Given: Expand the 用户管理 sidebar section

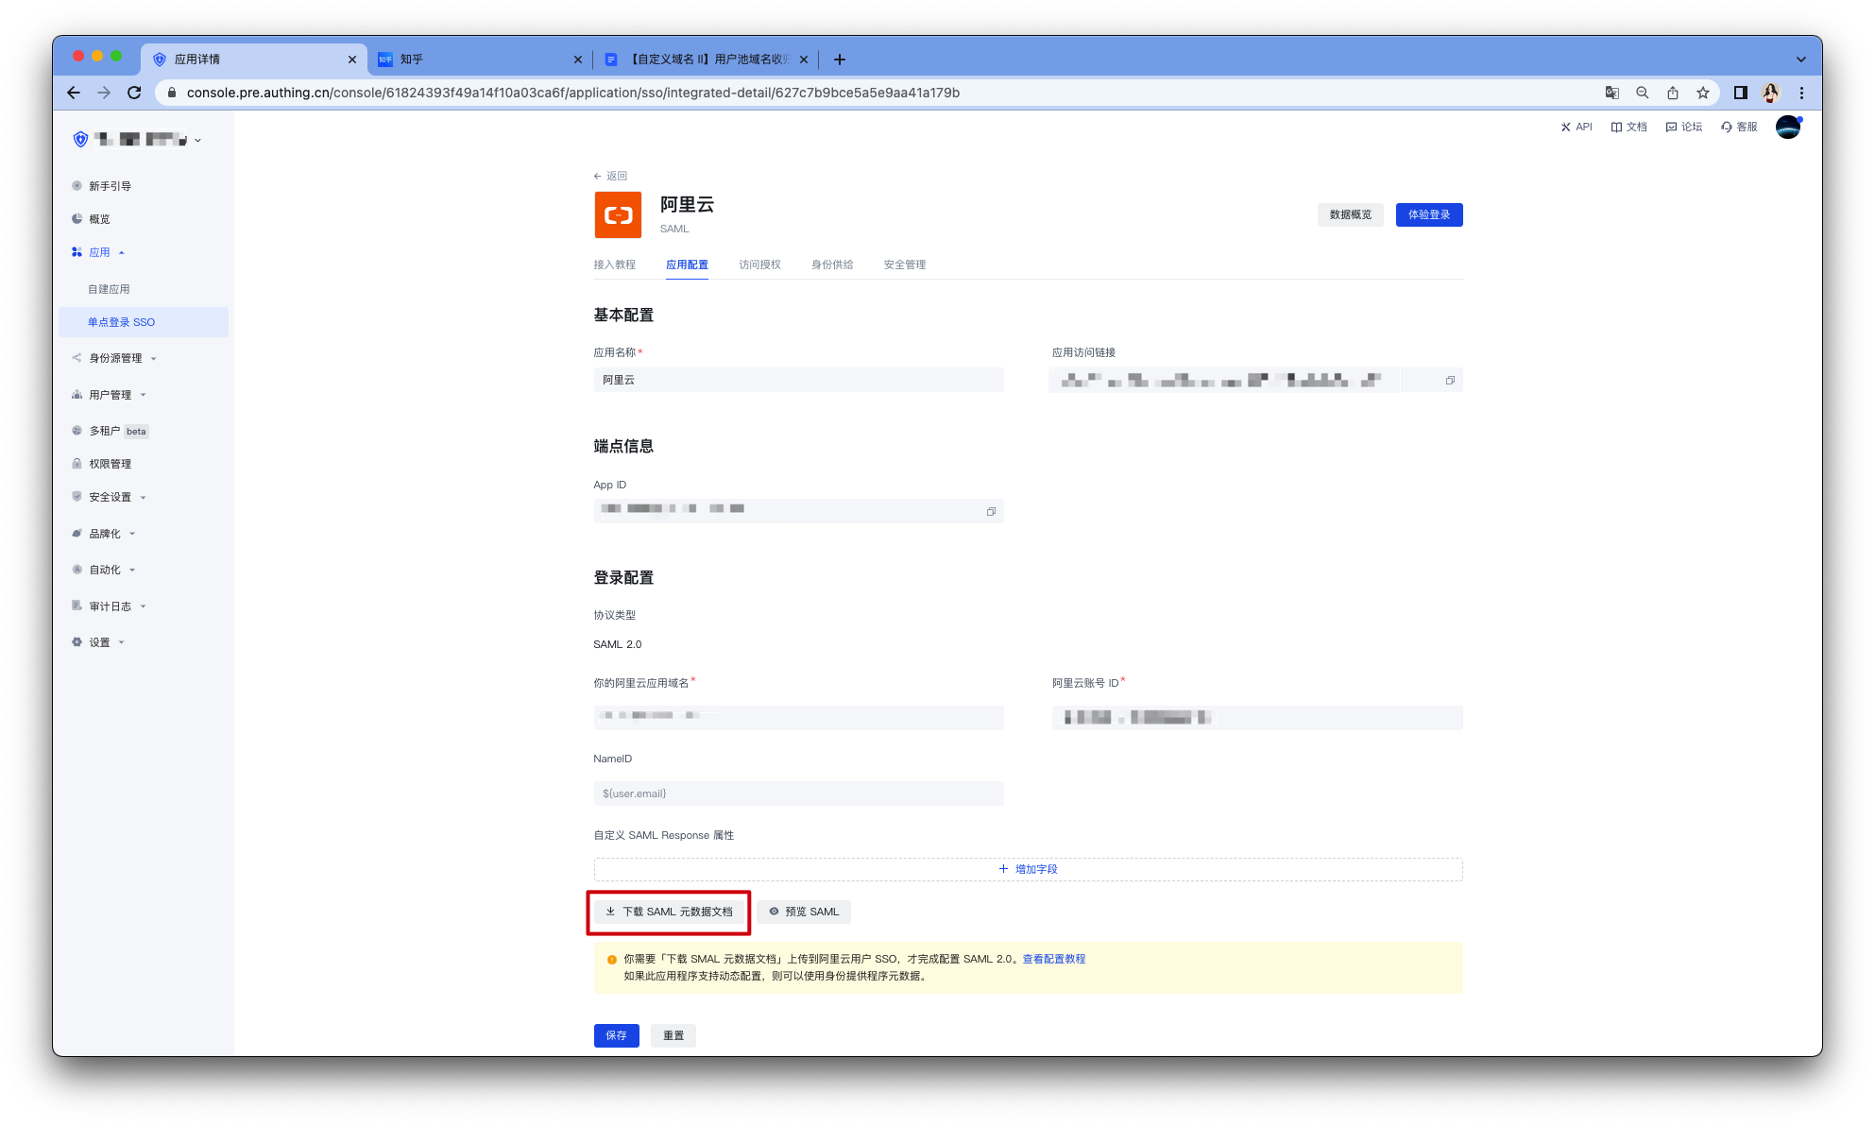Looking at the screenshot, I should 111,395.
